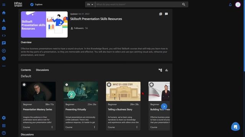Open notifications bell
Image resolution: width=245 pixels, height=137 pixels.
(230, 5)
